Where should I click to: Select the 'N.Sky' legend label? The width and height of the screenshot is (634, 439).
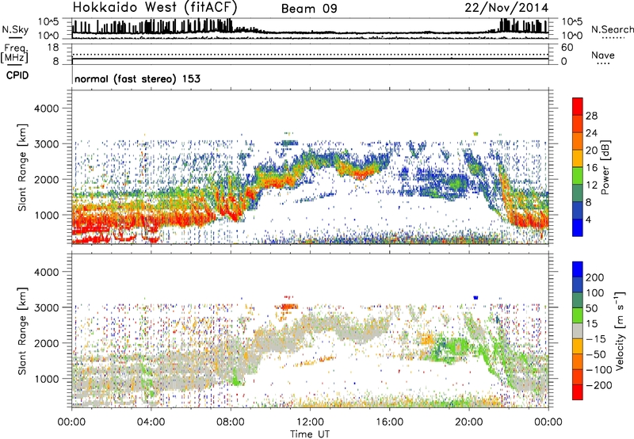coord(15,29)
